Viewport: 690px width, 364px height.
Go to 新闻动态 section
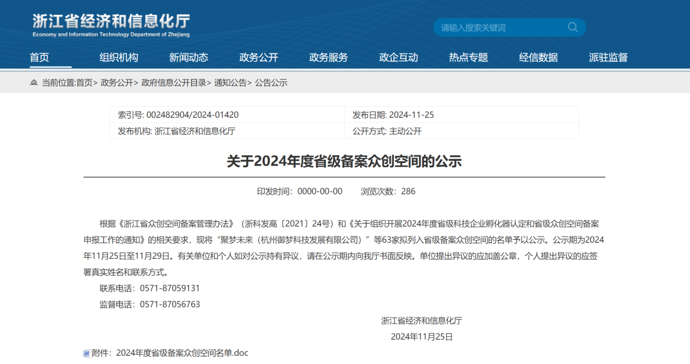[188, 57]
